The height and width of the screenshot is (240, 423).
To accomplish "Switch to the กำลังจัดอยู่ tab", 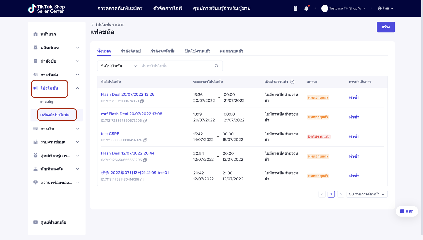I will pyautogui.click(x=131, y=51).
